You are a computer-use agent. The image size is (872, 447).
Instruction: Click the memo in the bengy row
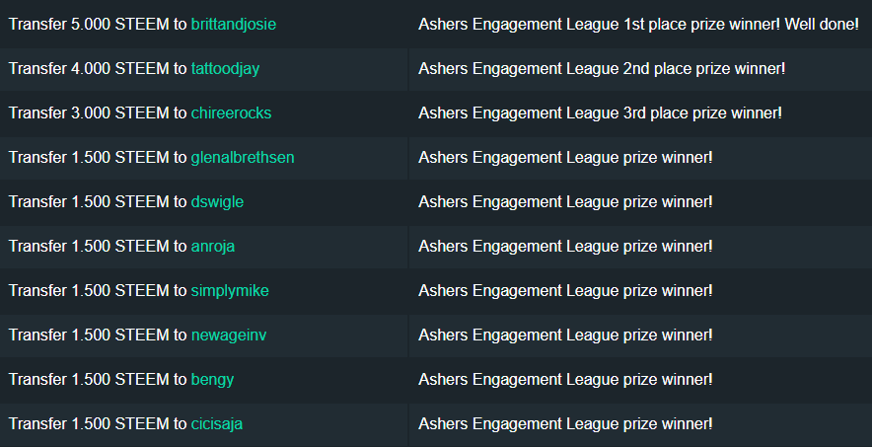click(x=565, y=379)
